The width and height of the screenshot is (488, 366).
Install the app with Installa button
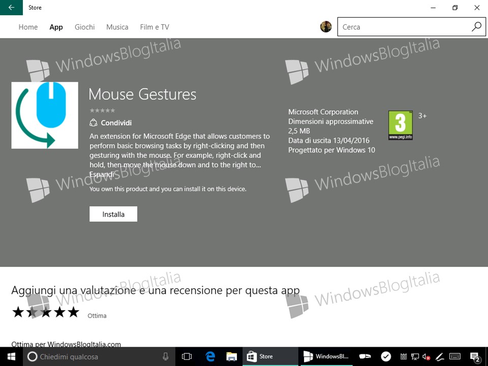(113, 214)
